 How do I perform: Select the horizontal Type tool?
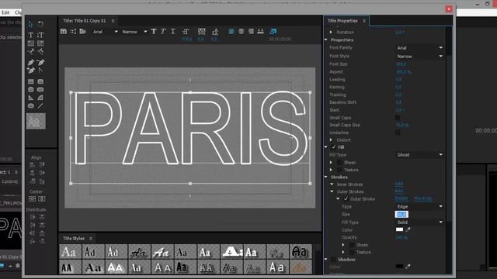(x=31, y=35)
